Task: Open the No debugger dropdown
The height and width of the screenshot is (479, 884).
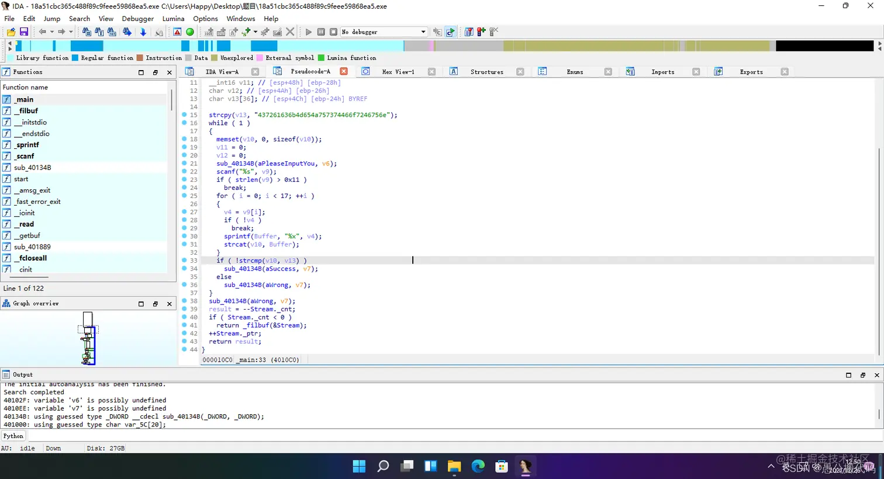Action: point(384,32)
